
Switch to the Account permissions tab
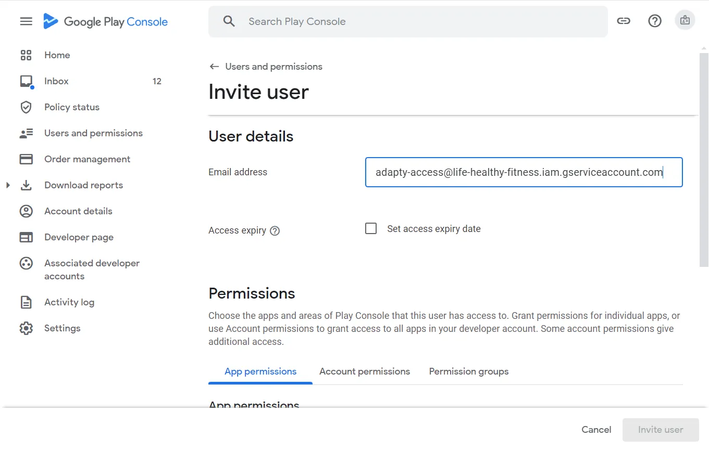tap(364, 371)
